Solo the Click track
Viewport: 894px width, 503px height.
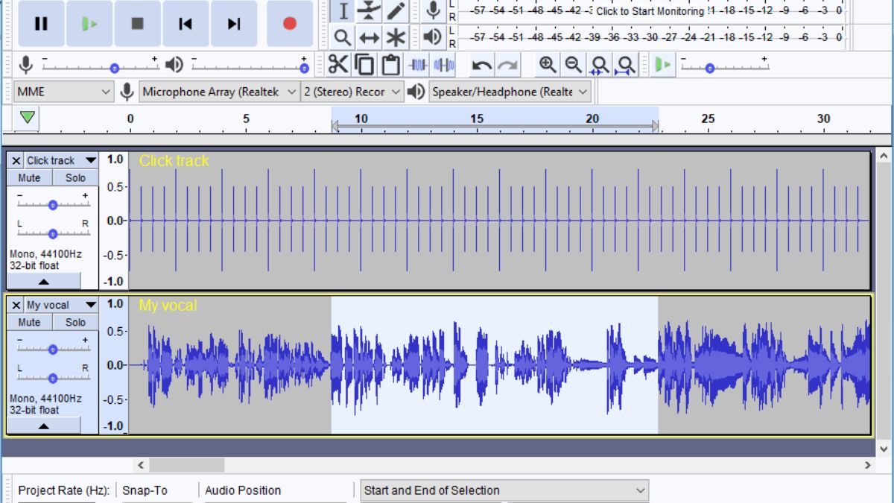coord(75,178)
